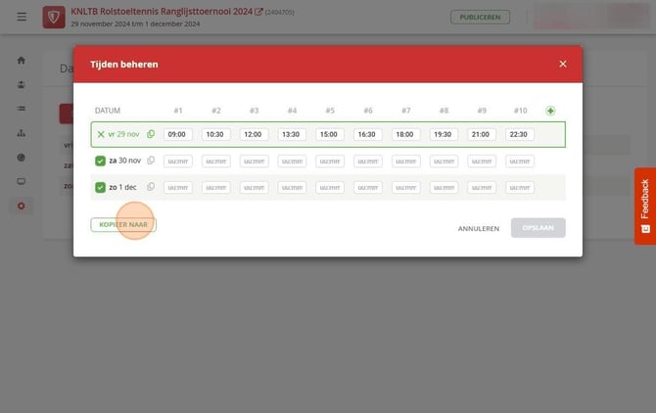Click the Opslaan button
The width and height of the screenshot is (656, 413).
click(539, 228)
